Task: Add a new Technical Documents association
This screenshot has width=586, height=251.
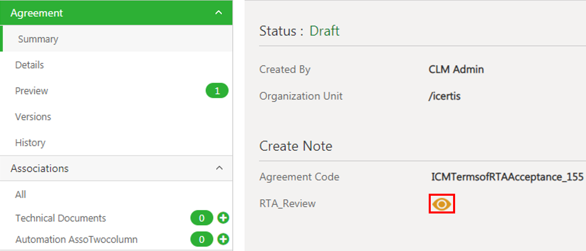Action: (x=223, y=218)
